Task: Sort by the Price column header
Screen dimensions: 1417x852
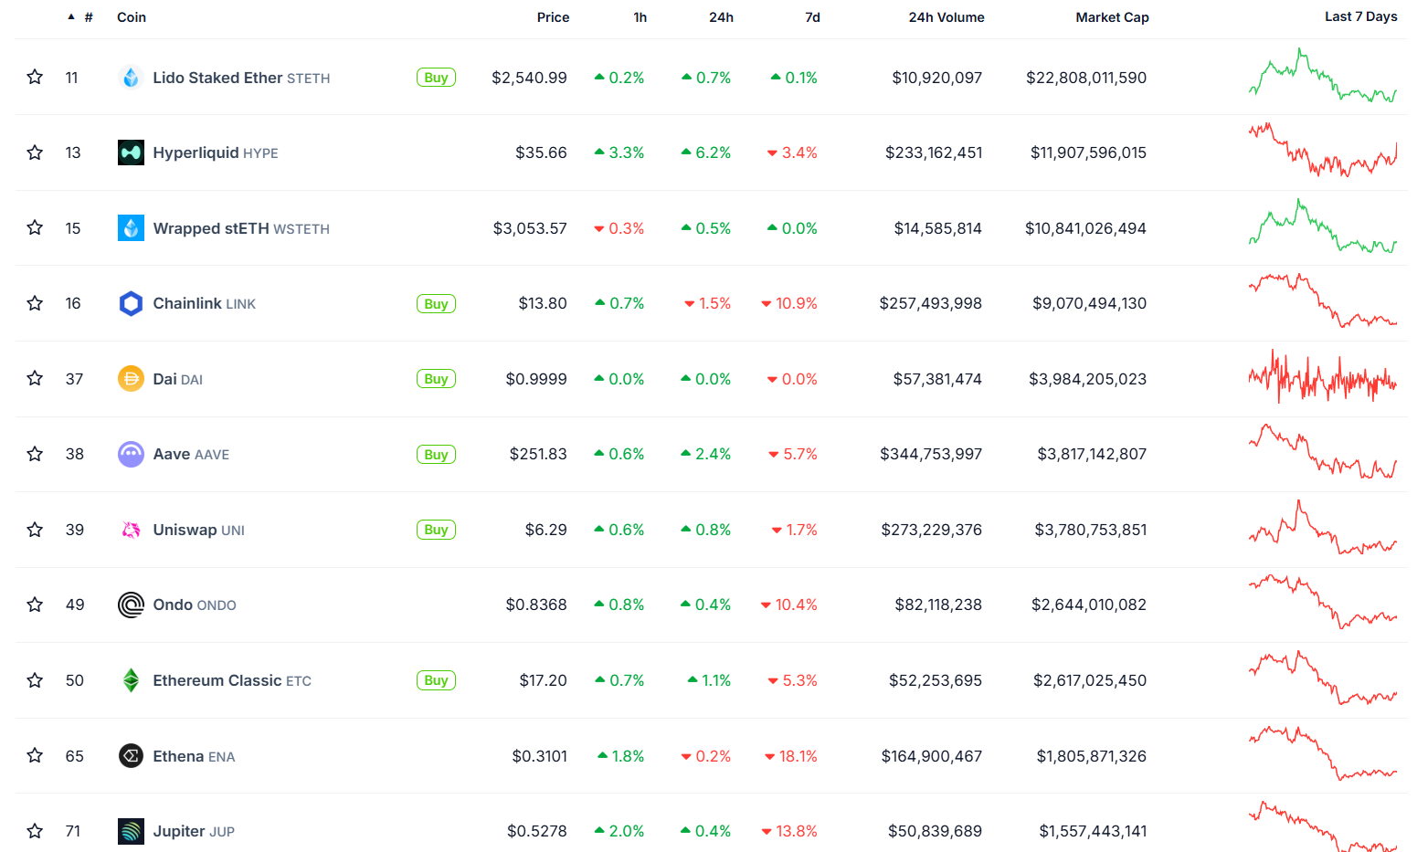Action: click(553, 17)
